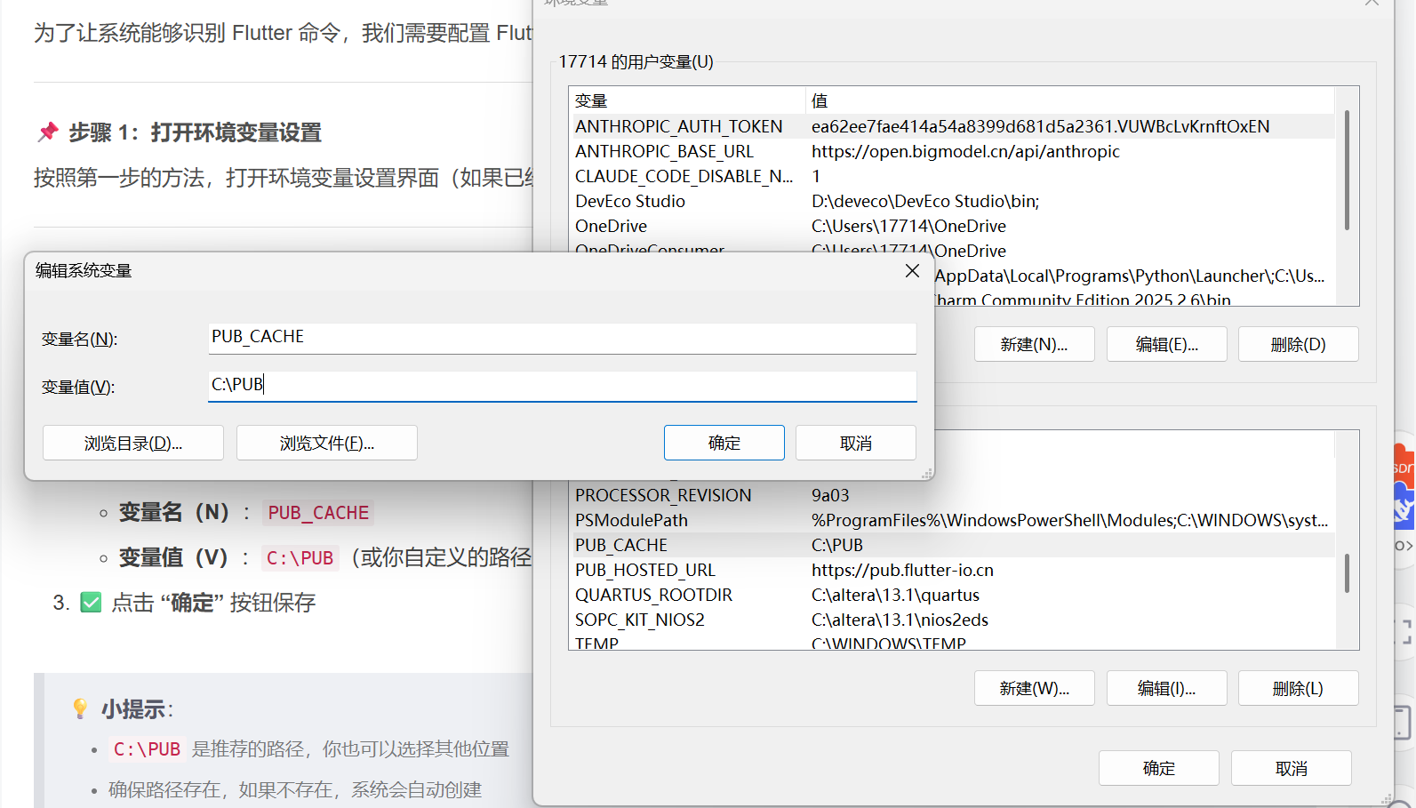
Task: Click 编辑(E)... for user variables
Action: pos(1166,344)
